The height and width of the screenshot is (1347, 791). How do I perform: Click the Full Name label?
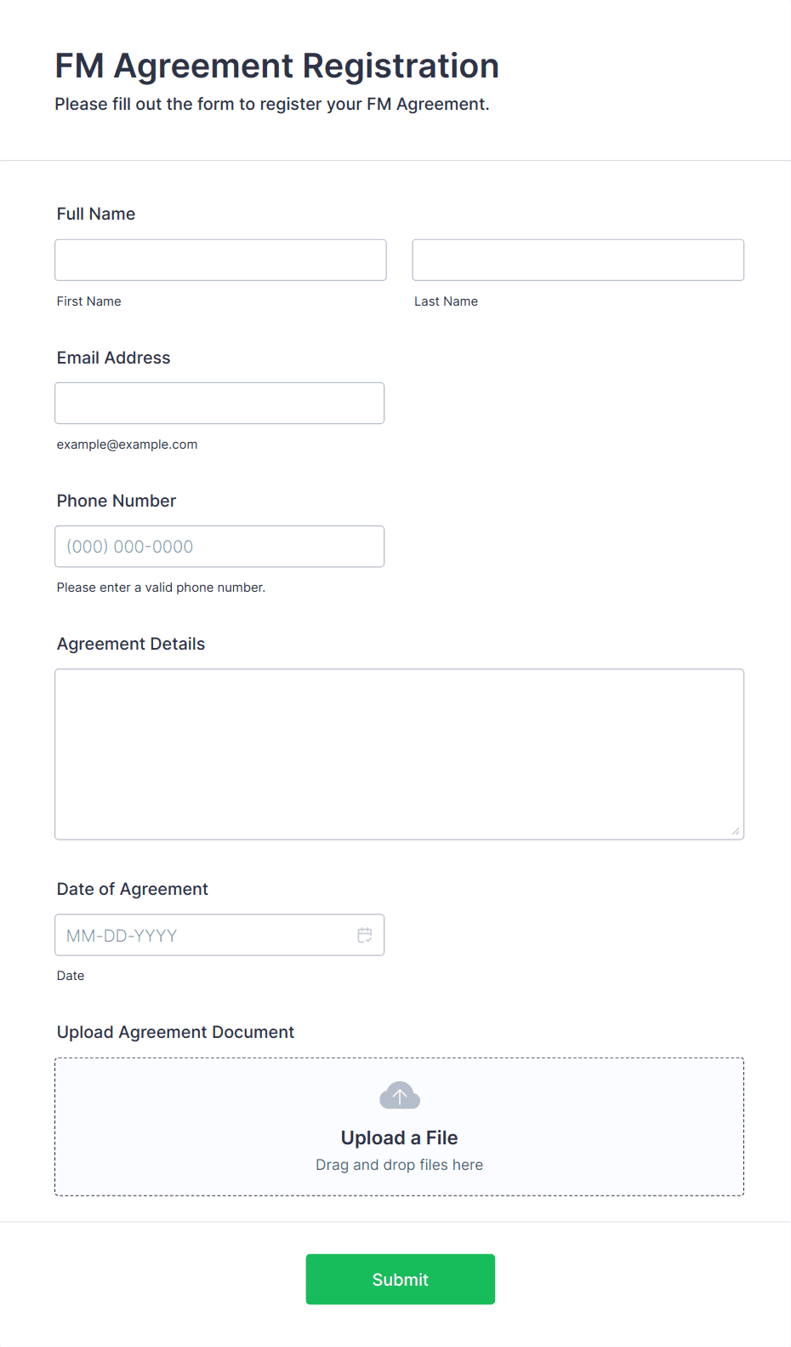pos(96,214)
